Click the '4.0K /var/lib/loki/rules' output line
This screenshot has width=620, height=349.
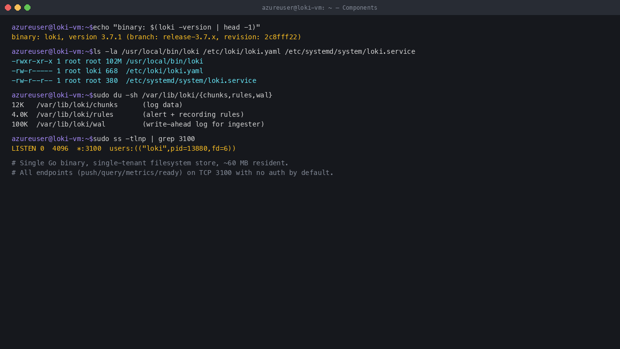point(128,114)
